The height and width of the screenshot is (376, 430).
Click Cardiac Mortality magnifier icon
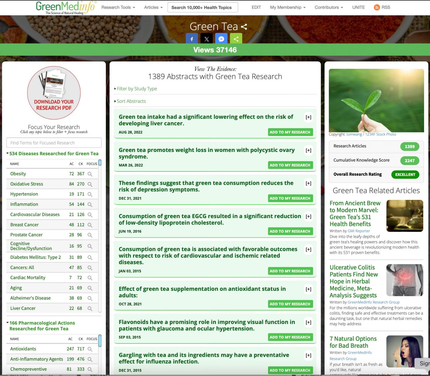coord(90,278)
